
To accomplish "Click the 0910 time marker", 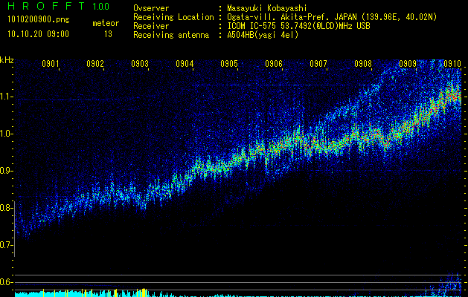I will (452, 63).
